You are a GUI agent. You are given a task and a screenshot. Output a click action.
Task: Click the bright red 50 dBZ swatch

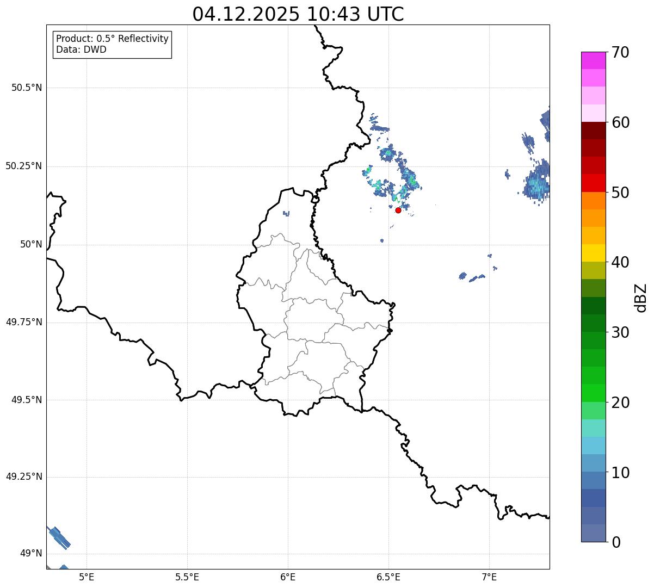(594, 183)
